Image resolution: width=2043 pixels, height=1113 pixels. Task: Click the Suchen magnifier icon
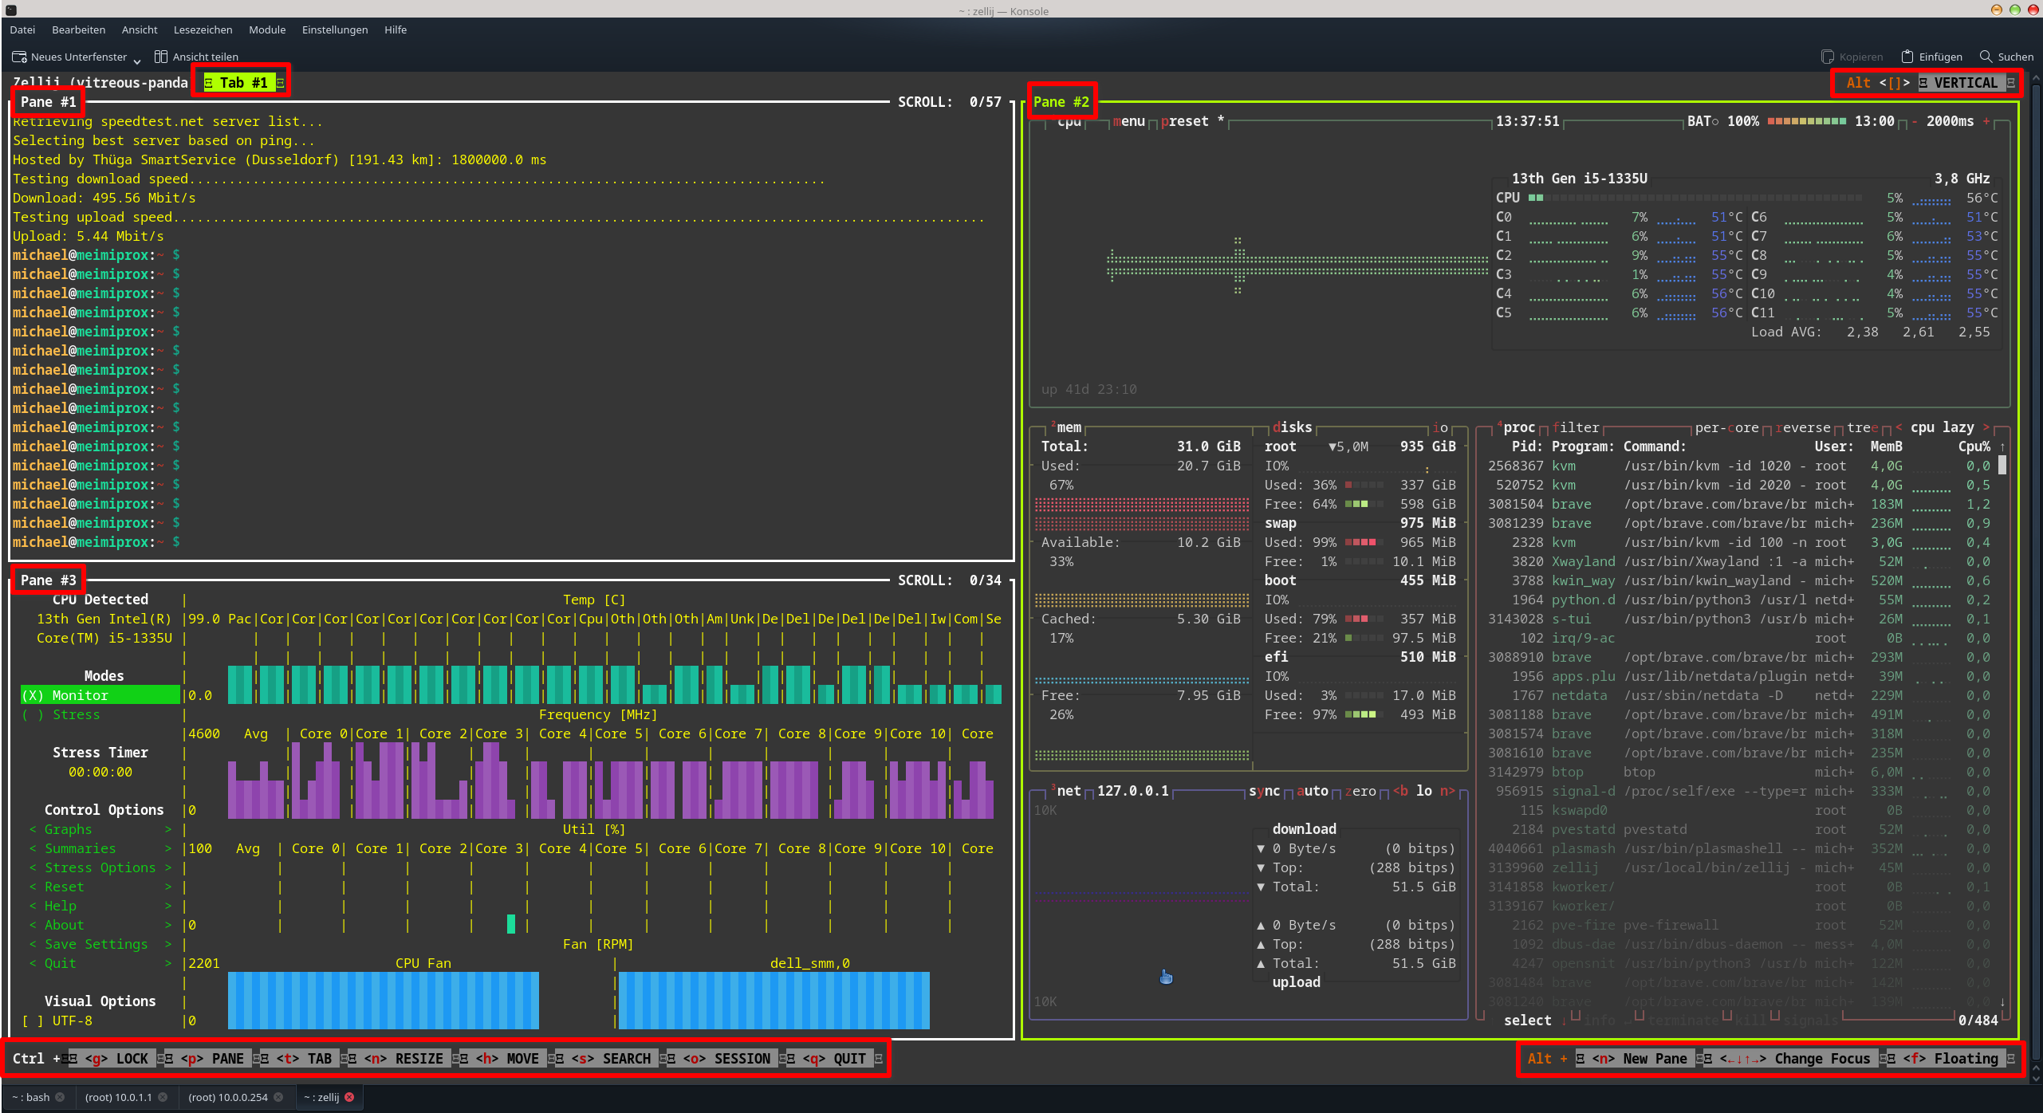1986,57
